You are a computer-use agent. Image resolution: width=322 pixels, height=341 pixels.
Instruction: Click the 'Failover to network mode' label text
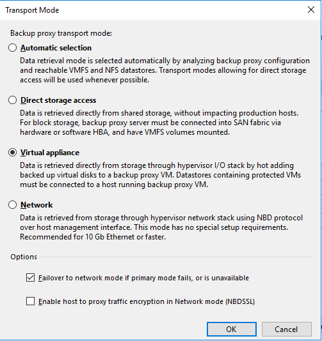point(143,278)
